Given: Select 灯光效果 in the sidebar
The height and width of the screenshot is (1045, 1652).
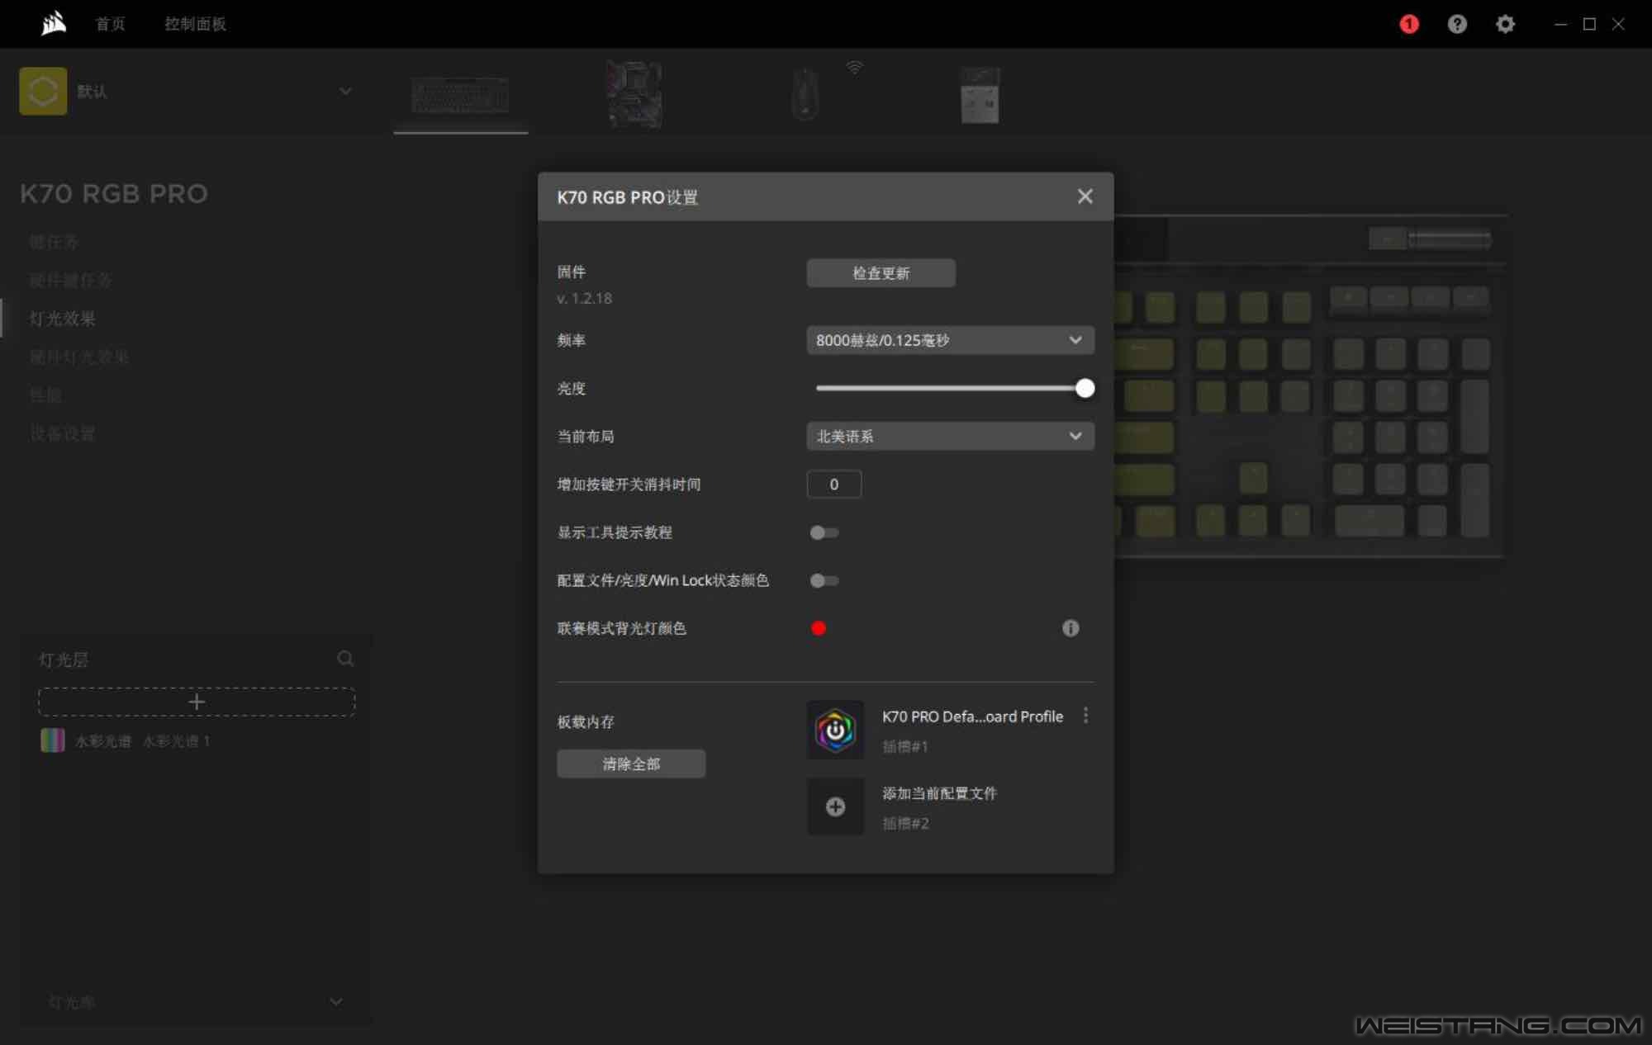Looking at the screenshot, I should 62,319.
